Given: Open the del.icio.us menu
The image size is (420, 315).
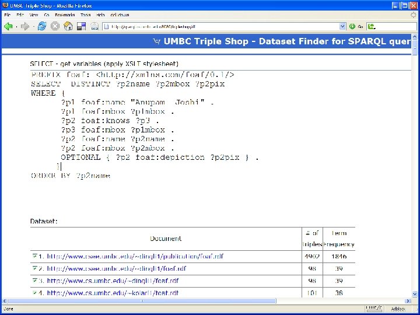Looking at the screenshot, I should [120, 15].
